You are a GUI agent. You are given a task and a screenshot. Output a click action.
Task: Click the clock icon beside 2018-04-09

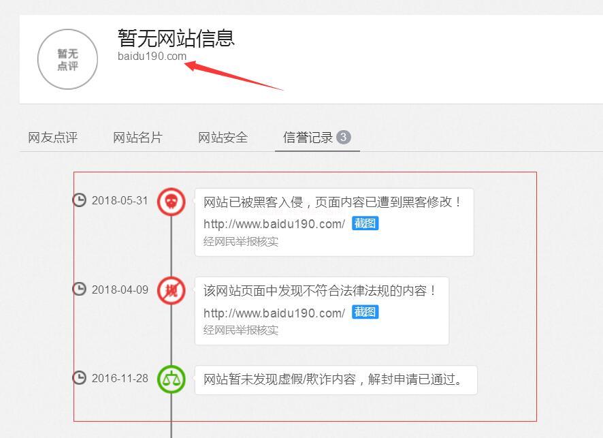[80, 289]
